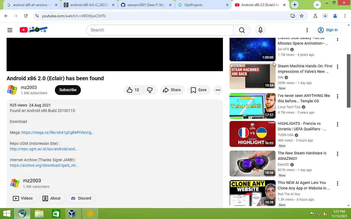This screenshot has width=351, height=219.
Task: Open the Mega download link
Action: pos(58,132)
